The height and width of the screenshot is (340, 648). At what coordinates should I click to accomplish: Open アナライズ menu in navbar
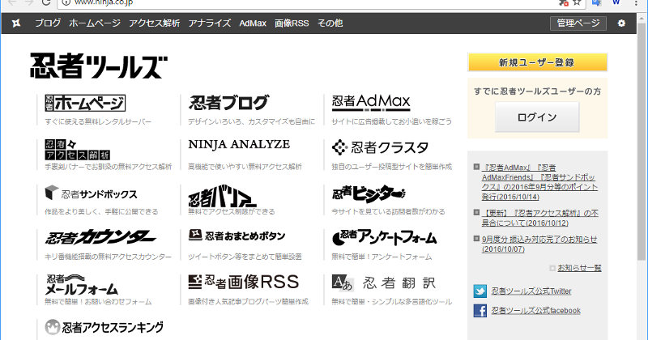click(x=210, y=23)
